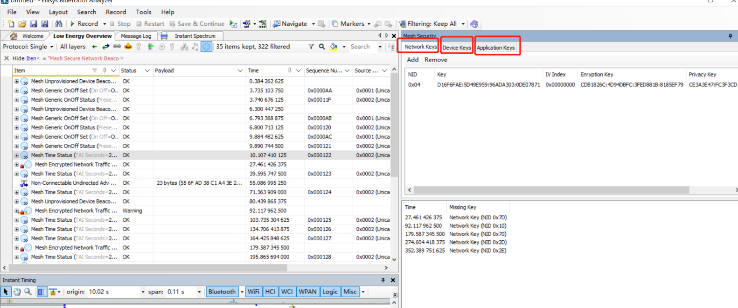Clear the Hide filter with the X icon
Image resolution: width=738 pixels, height=308 pixels.
tap(7, 58)
